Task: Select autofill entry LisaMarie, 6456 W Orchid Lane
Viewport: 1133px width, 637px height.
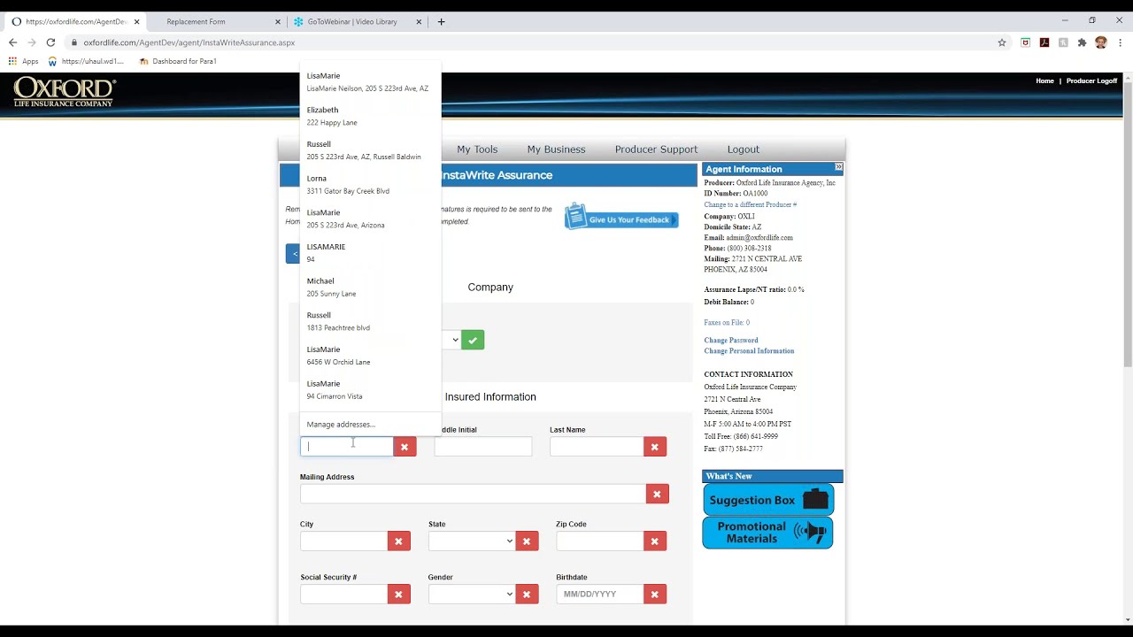Action: 370,356
